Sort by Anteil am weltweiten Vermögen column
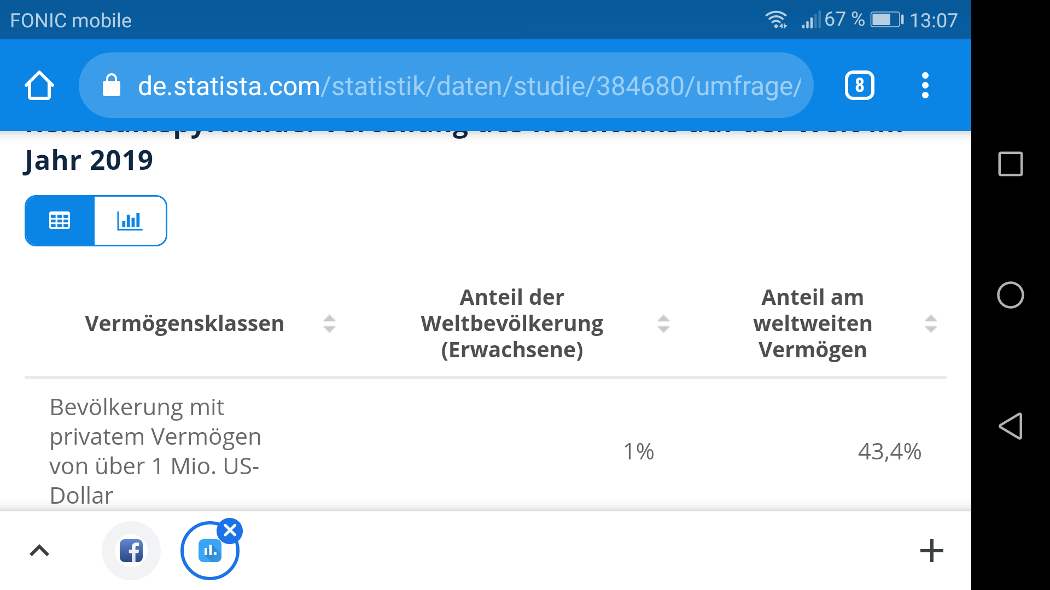1050x590 pixels. [931, 323]
